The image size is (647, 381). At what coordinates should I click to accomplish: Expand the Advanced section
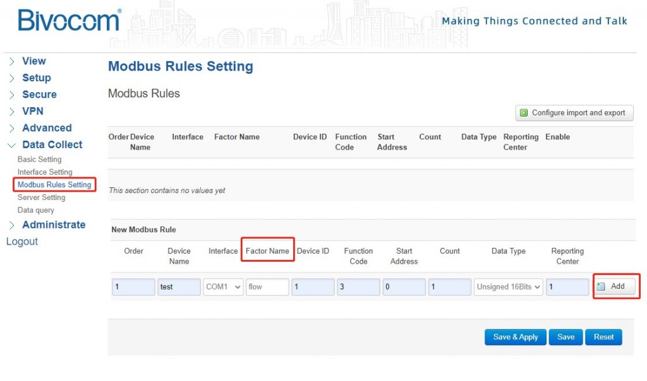pos(48,127)
